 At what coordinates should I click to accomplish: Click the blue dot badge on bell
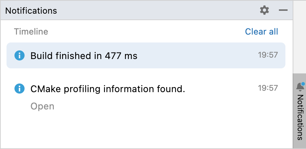tap(303, 84)
